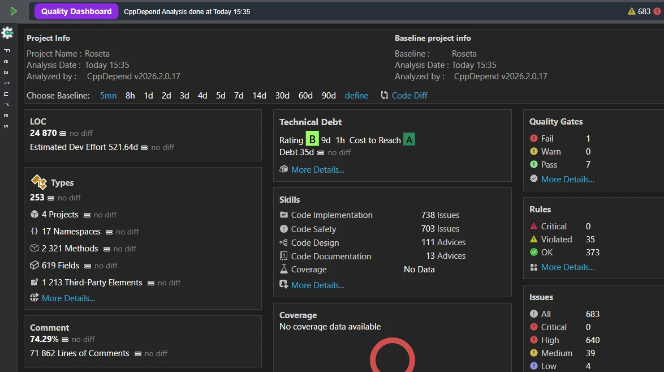Click the High issues count 640
664x372 pixels.
pos(592,340)
